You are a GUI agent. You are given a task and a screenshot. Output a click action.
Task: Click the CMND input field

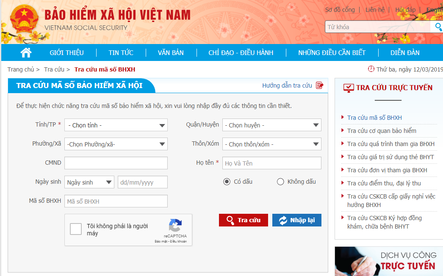click(x=116, y=163)
